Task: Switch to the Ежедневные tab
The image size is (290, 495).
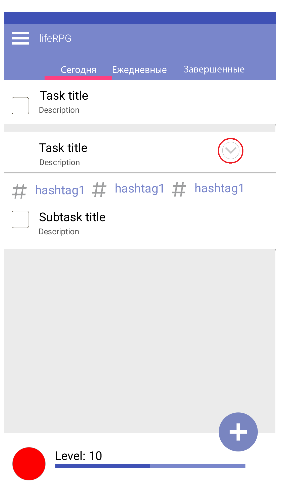Action: pyautogui.click(x=139, y=70)
